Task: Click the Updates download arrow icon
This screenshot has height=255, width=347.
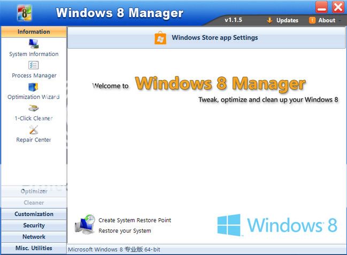Action: point(269,20)
